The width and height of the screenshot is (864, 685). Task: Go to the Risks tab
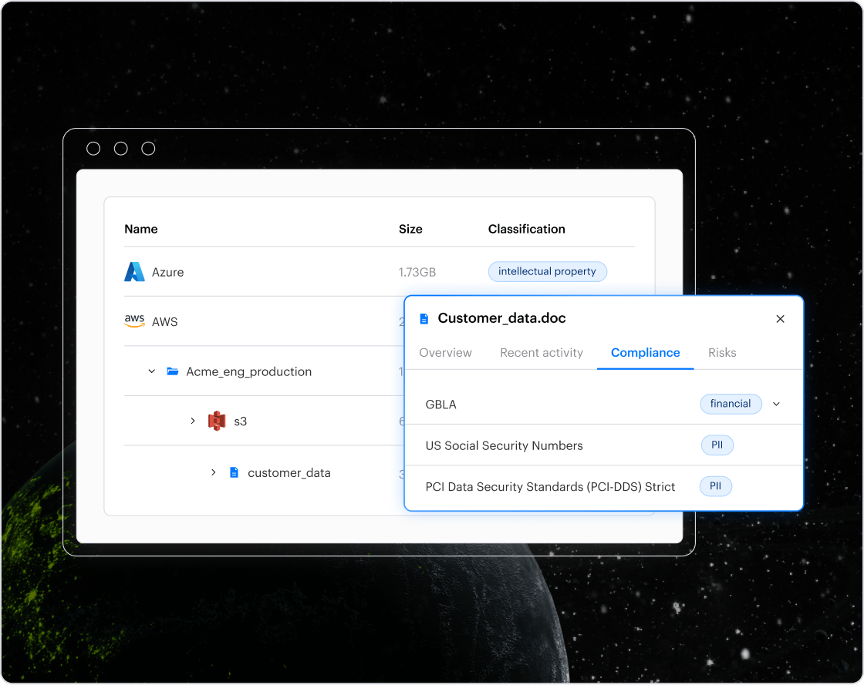722,353
